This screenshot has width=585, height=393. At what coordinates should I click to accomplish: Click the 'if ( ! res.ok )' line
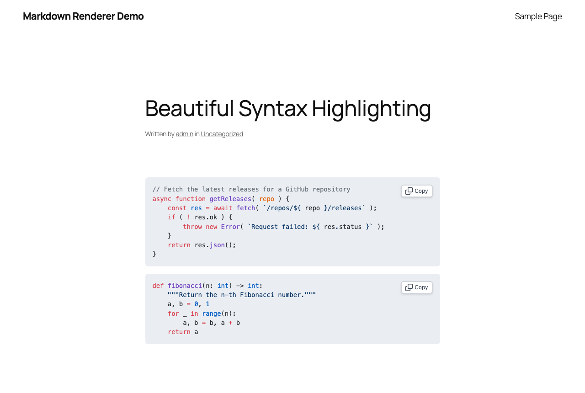200,217
